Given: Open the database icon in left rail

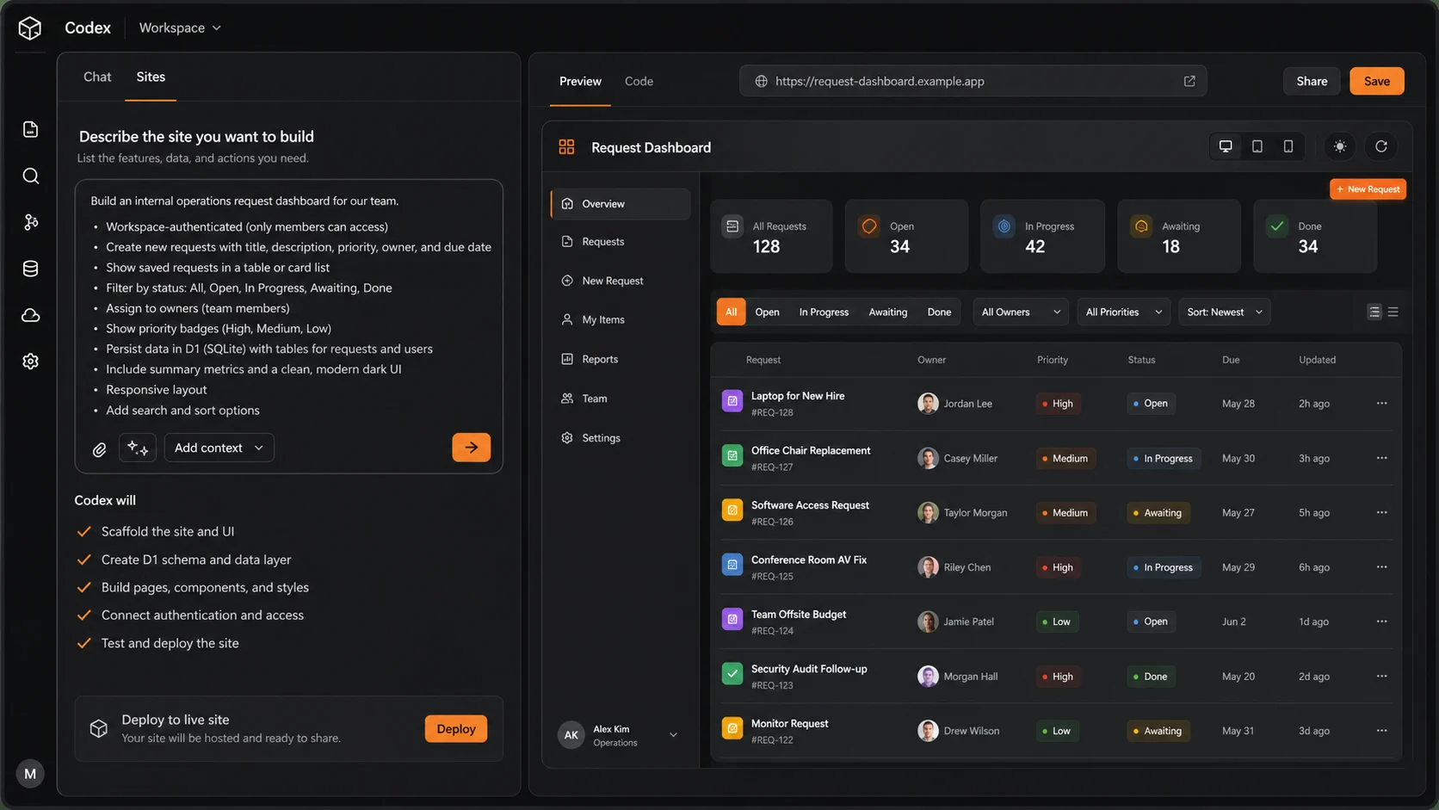Looking at the screenshot, I should click(31, 269).
